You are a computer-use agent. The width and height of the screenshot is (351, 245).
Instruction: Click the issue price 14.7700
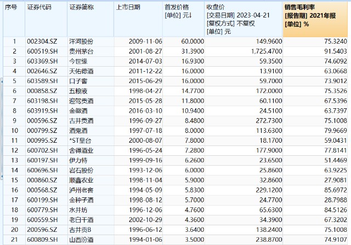click(193, 91)
